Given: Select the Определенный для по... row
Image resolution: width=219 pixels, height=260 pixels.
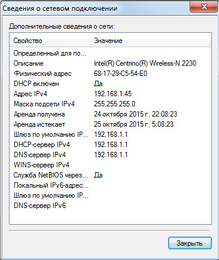Looking at the screenshot, I should point(110,53).
